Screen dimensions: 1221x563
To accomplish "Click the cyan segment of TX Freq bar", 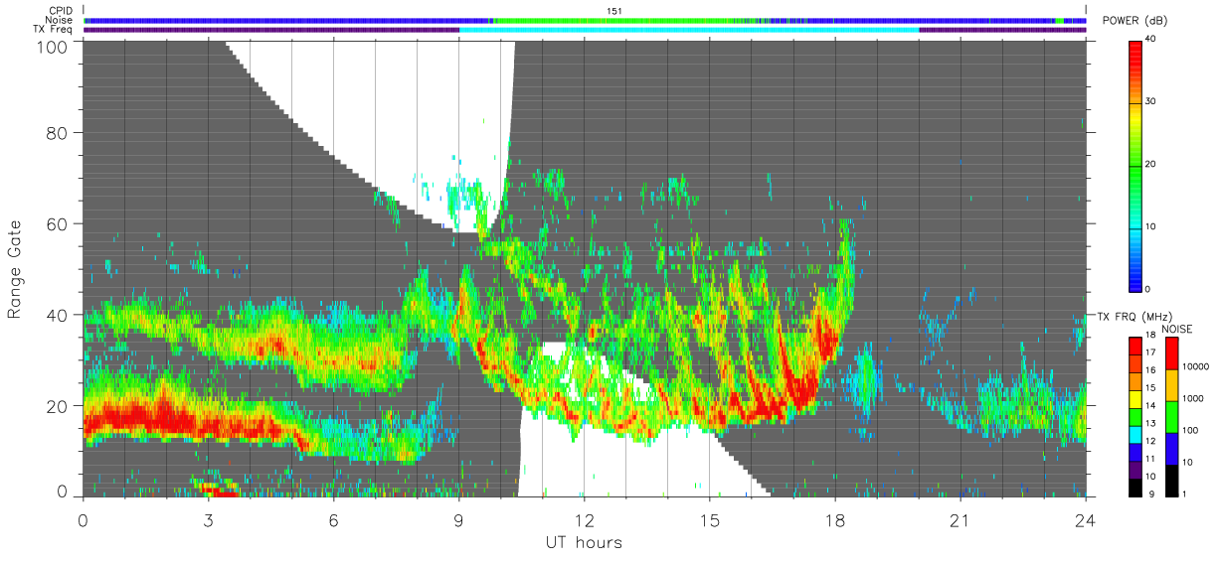I will (x=689, y=30).
